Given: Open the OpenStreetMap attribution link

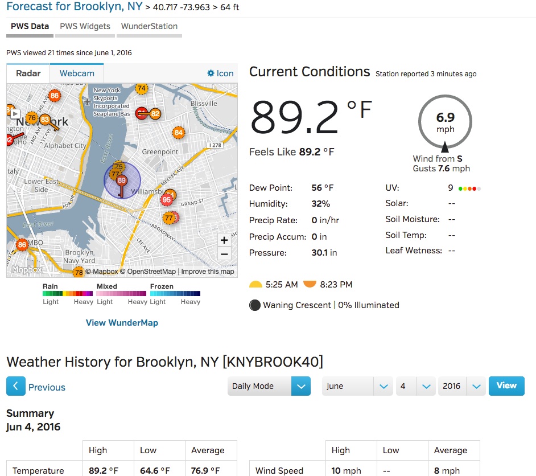Looking at the screenshot, I should 148,272.
